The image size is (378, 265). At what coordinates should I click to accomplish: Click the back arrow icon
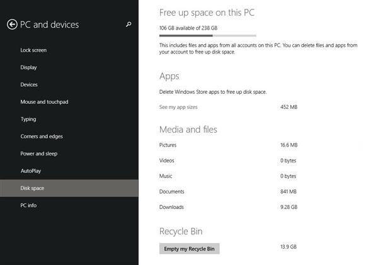11,25
